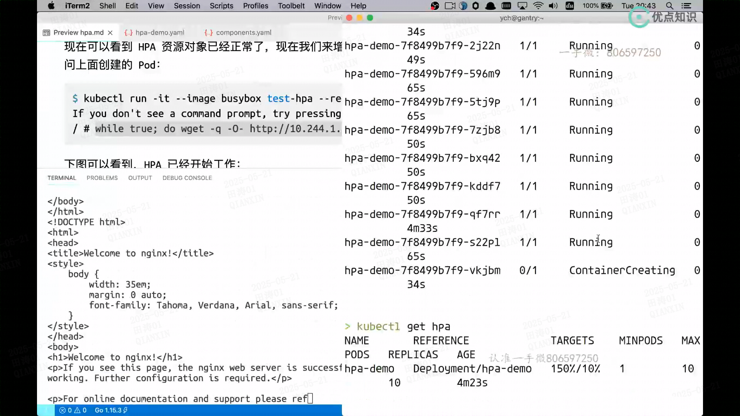Close the Preview hpa.md tab

pyautogui.click(x=110, y=33)
